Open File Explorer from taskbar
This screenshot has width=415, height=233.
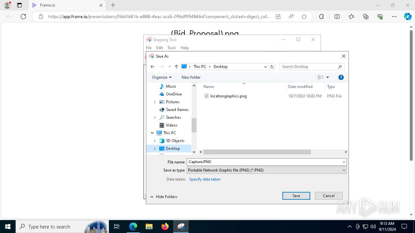(x=149, y=227)
